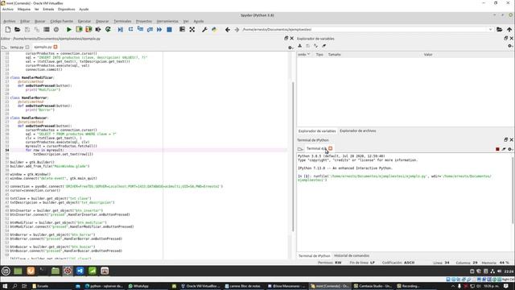The height and width of the screenshot is (290, 515).
Task: Expand the working directory path dropdown
Action: tap(491, 30)
